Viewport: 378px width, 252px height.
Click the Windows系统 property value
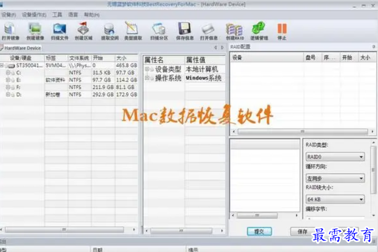tap(204, 78)
